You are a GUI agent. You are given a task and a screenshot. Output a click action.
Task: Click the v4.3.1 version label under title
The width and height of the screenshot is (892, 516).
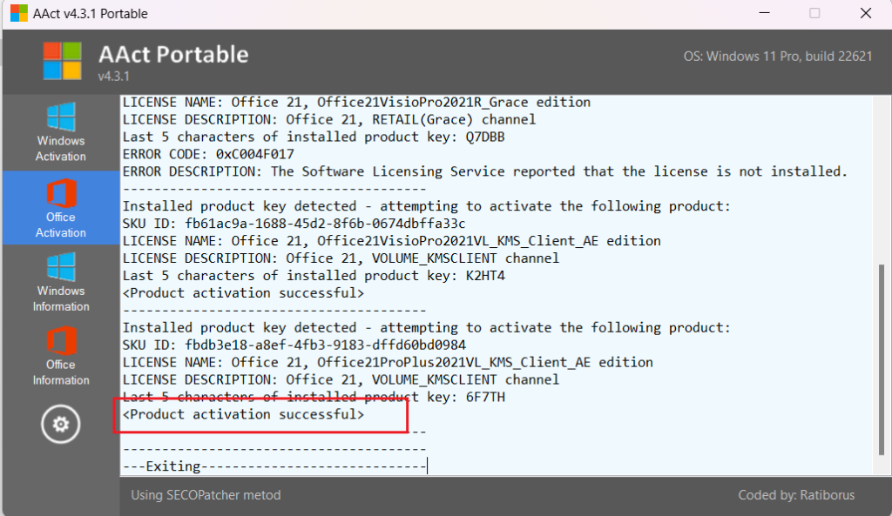coord(114,77)
